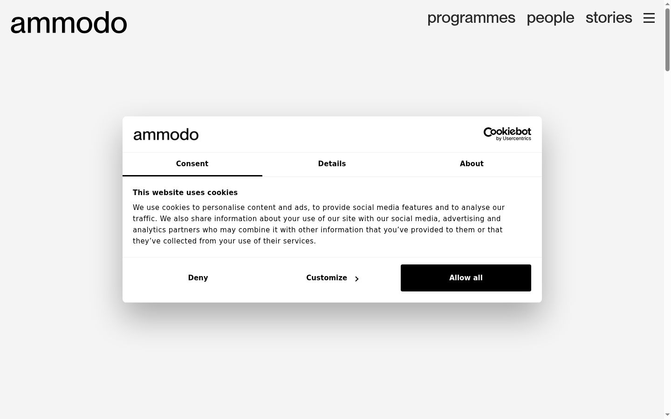This screenshot has height=419, width=671.
Task: Deny all cookies
Action: pyautogui.click(x=198, y=278)
